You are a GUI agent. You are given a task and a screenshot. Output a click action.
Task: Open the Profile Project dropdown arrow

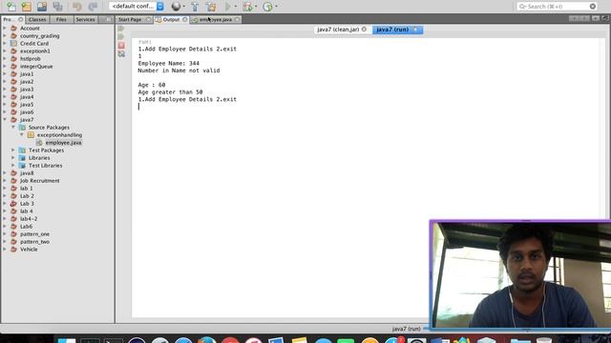276,7
